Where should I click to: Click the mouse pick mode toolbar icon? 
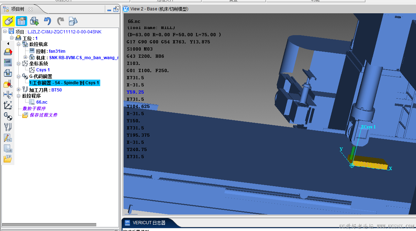point(9,21)
